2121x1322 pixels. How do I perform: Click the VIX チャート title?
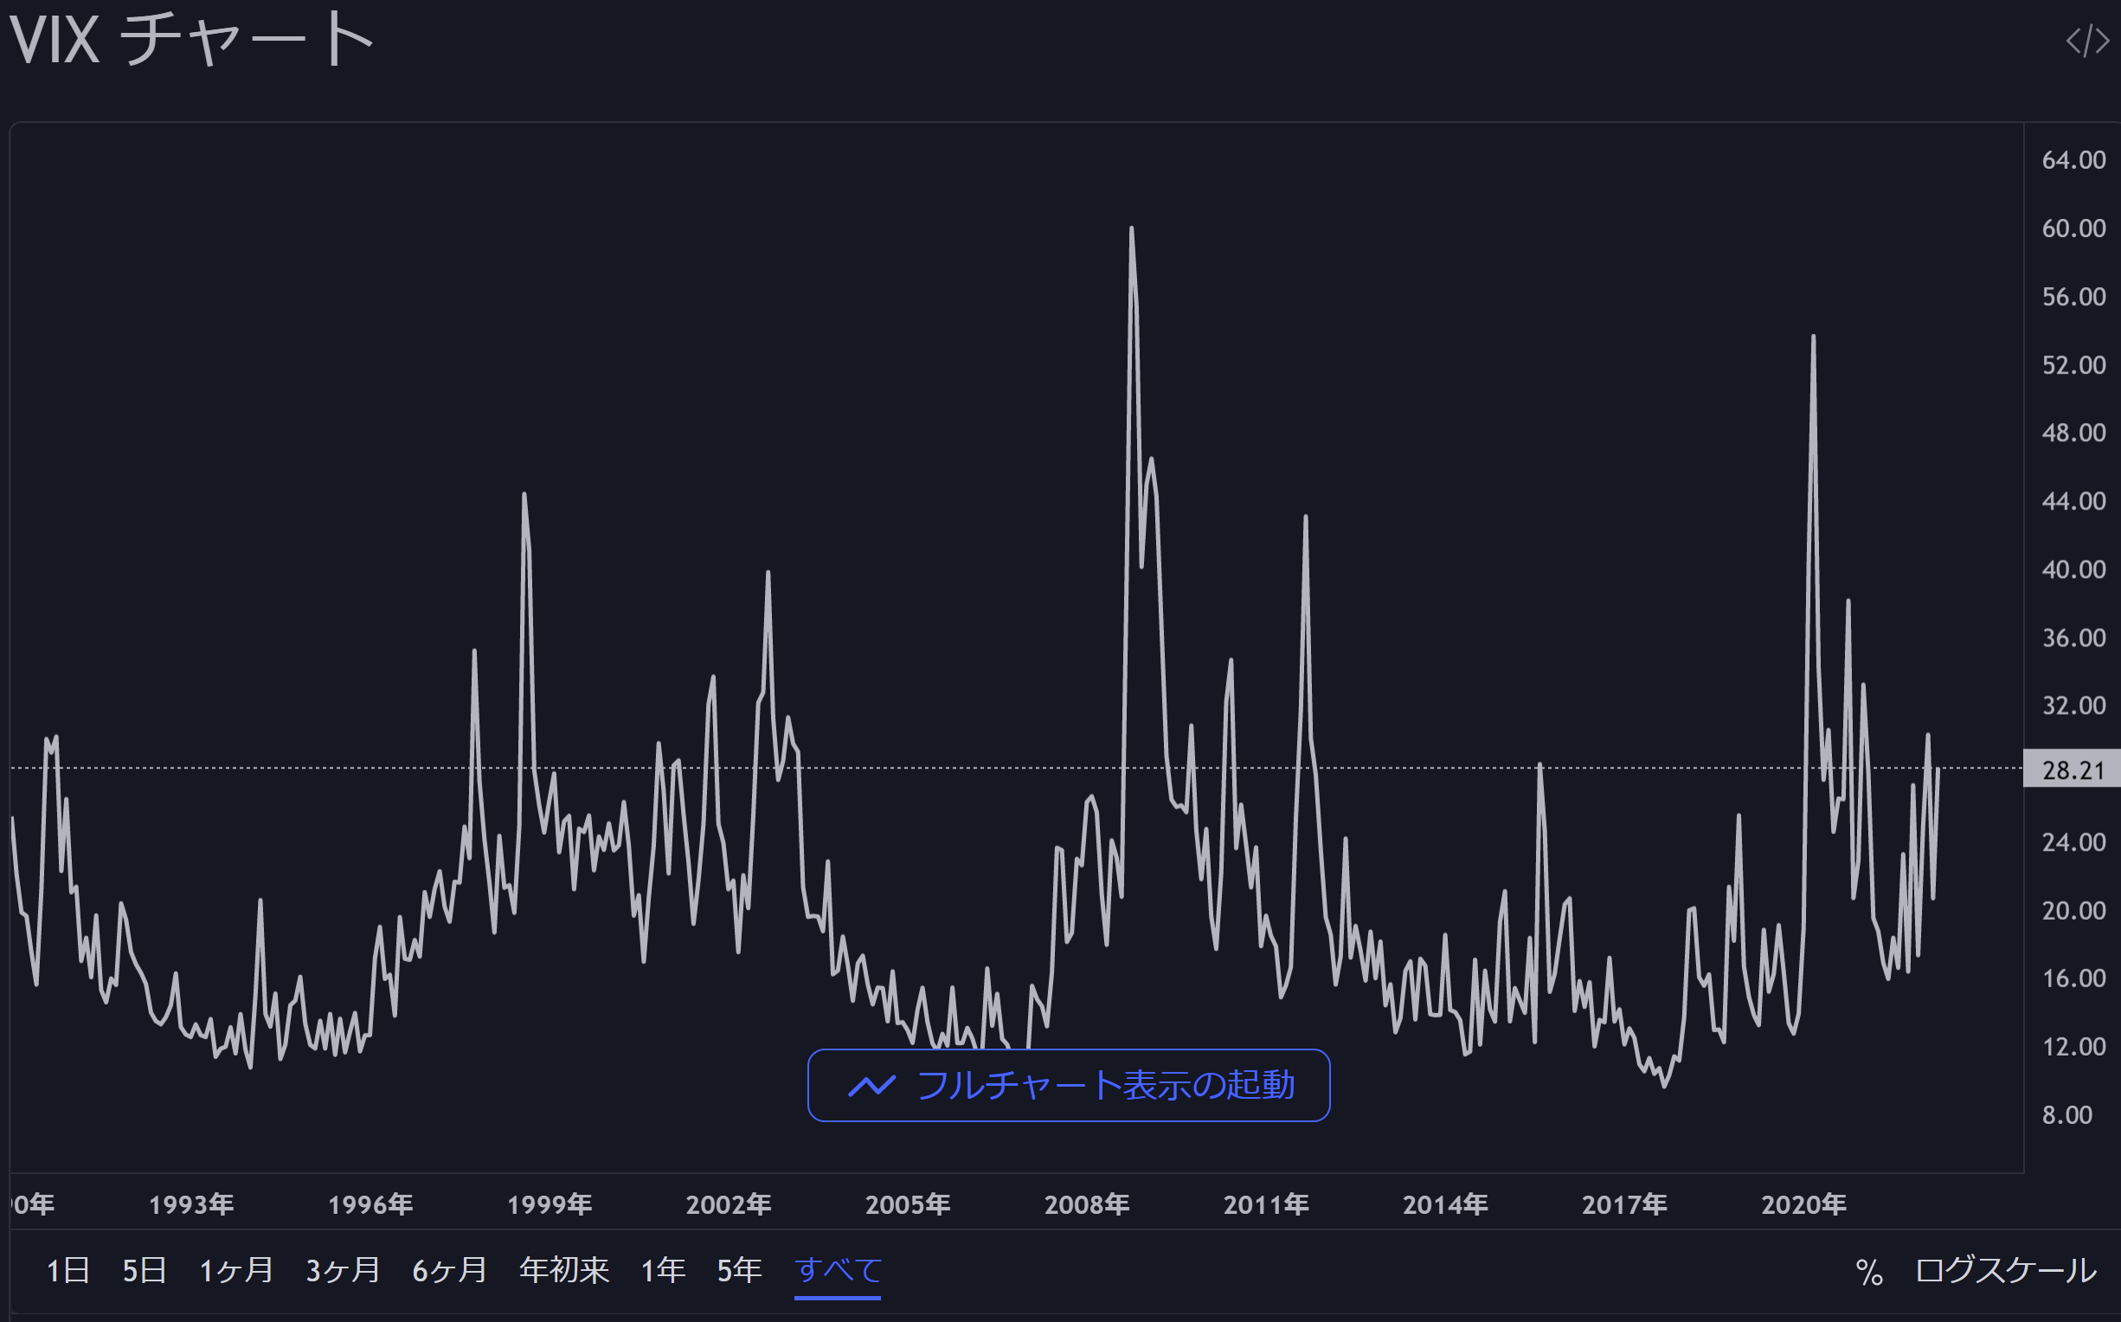[x=191, y=40]
